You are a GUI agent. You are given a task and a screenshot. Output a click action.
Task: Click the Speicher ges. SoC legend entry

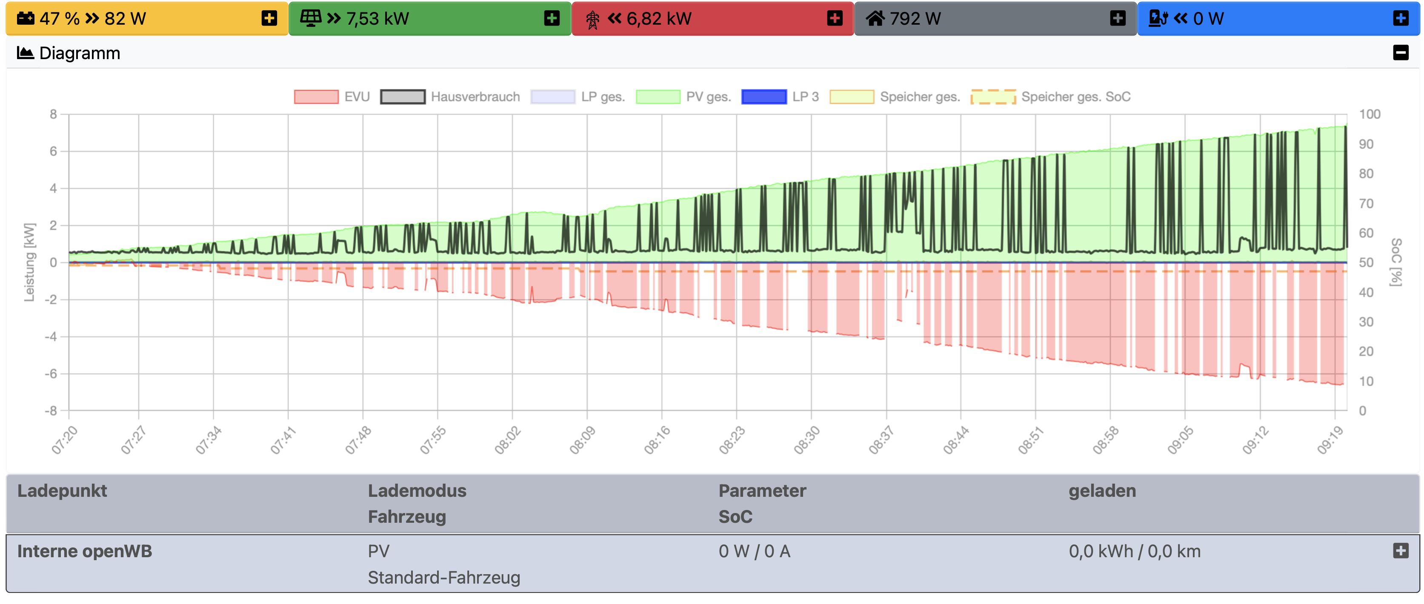pyautogui.click(x=1050, y=97)
